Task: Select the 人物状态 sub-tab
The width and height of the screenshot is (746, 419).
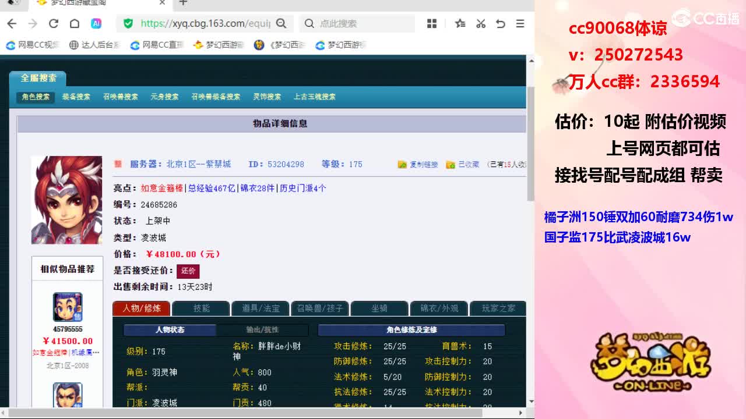Action: 170,330
